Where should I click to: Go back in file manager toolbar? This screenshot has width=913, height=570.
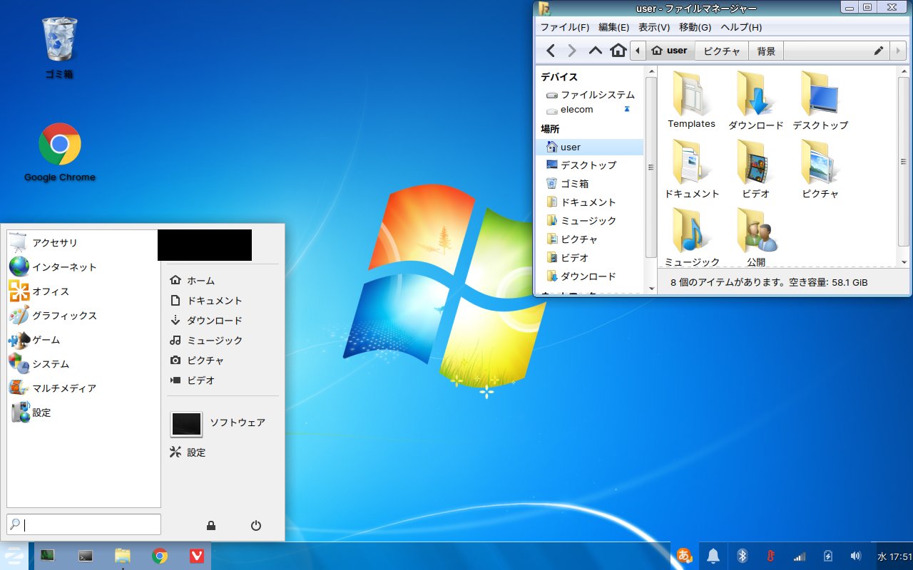(550, 51)
